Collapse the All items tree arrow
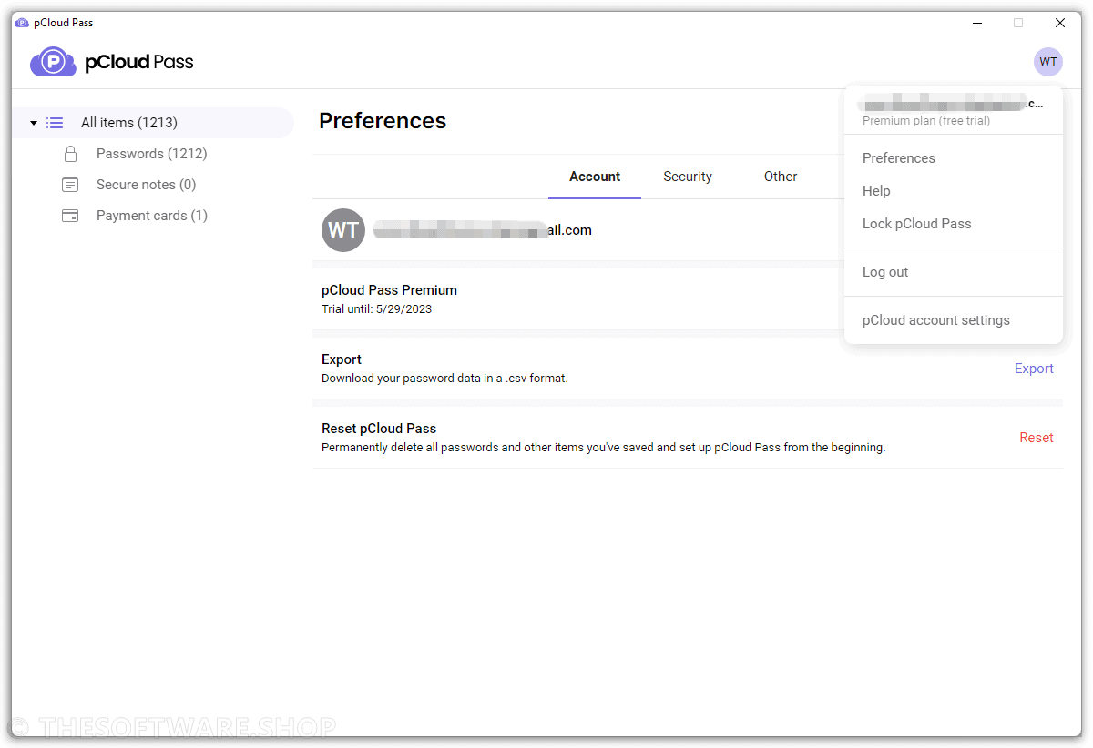 tap(34, 123)
